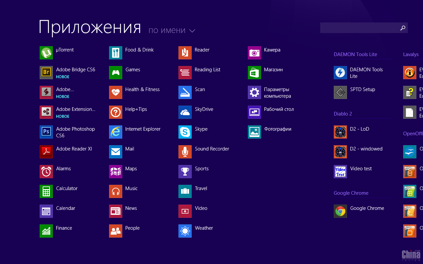This screenshot has width=423, height=264.
Task: Click the 'Internet Explorer' label
Action: coord(143,129)
